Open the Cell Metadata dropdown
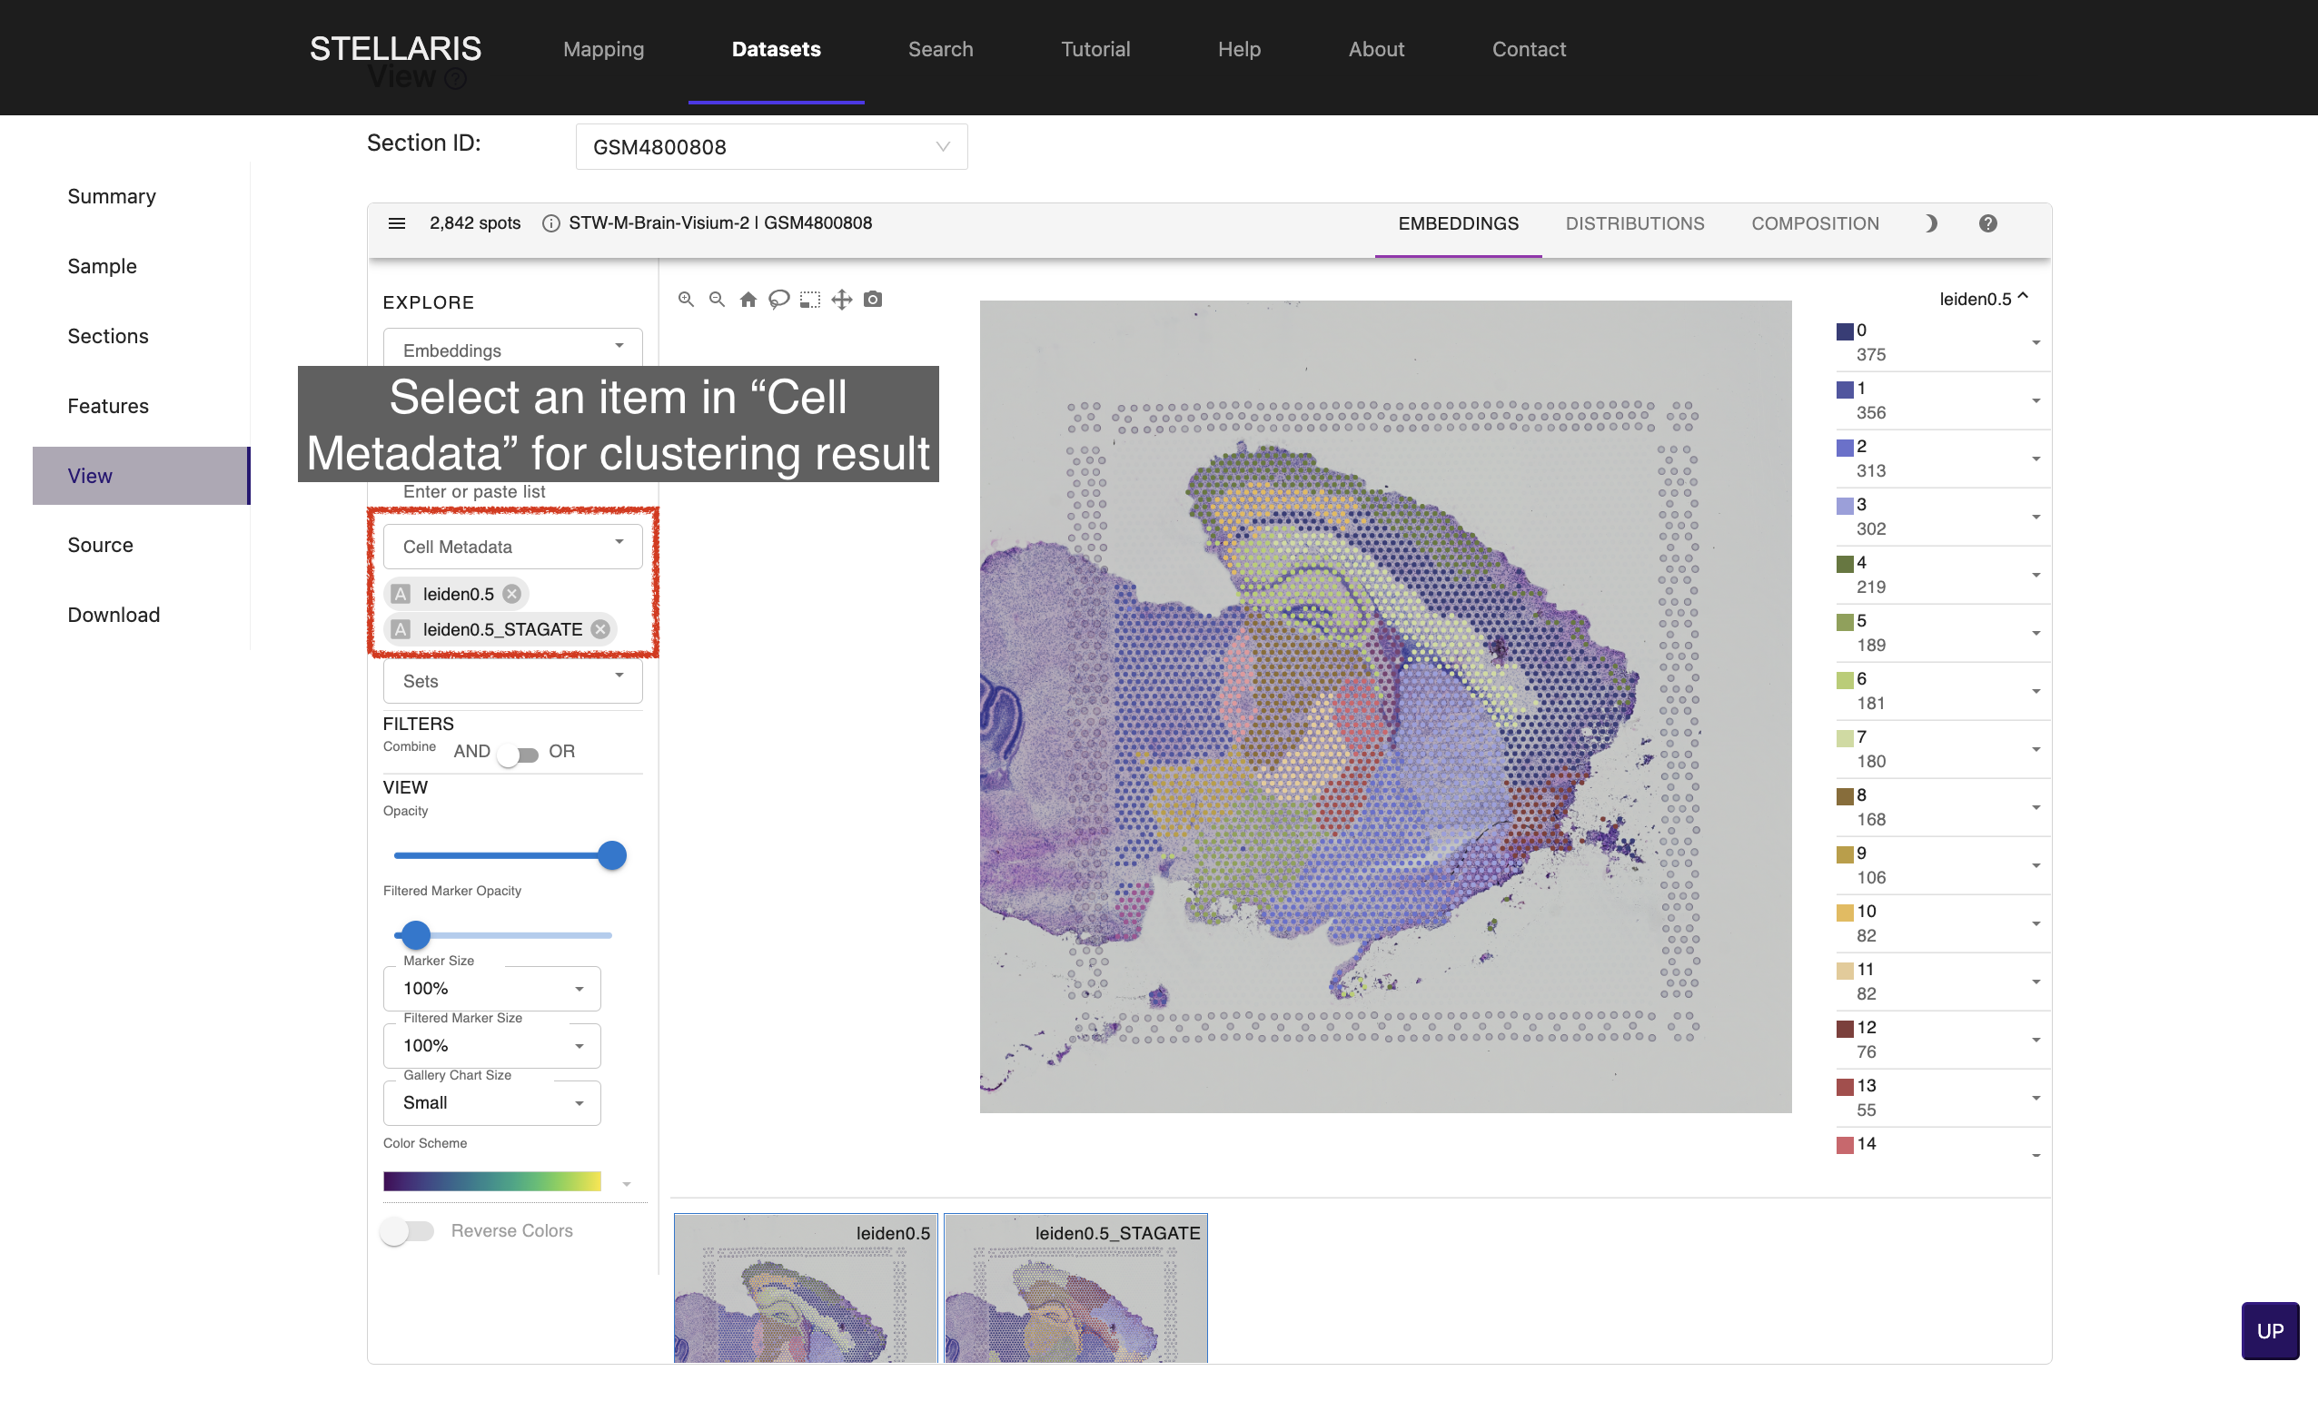The width and height of the screenshot is (2318, 1411). [512, 547]
